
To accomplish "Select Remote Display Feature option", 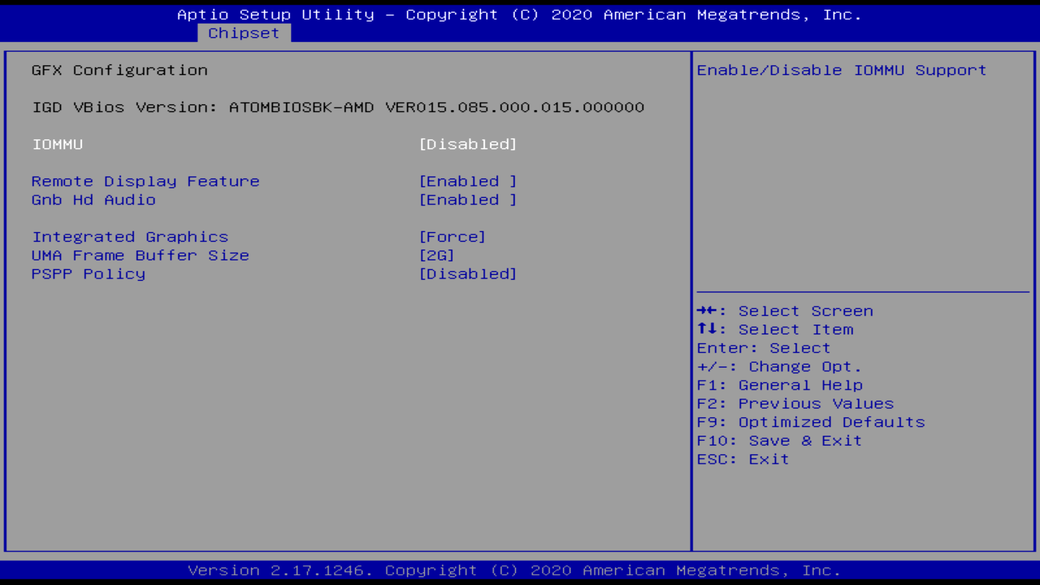I will (x=145, y=181).
